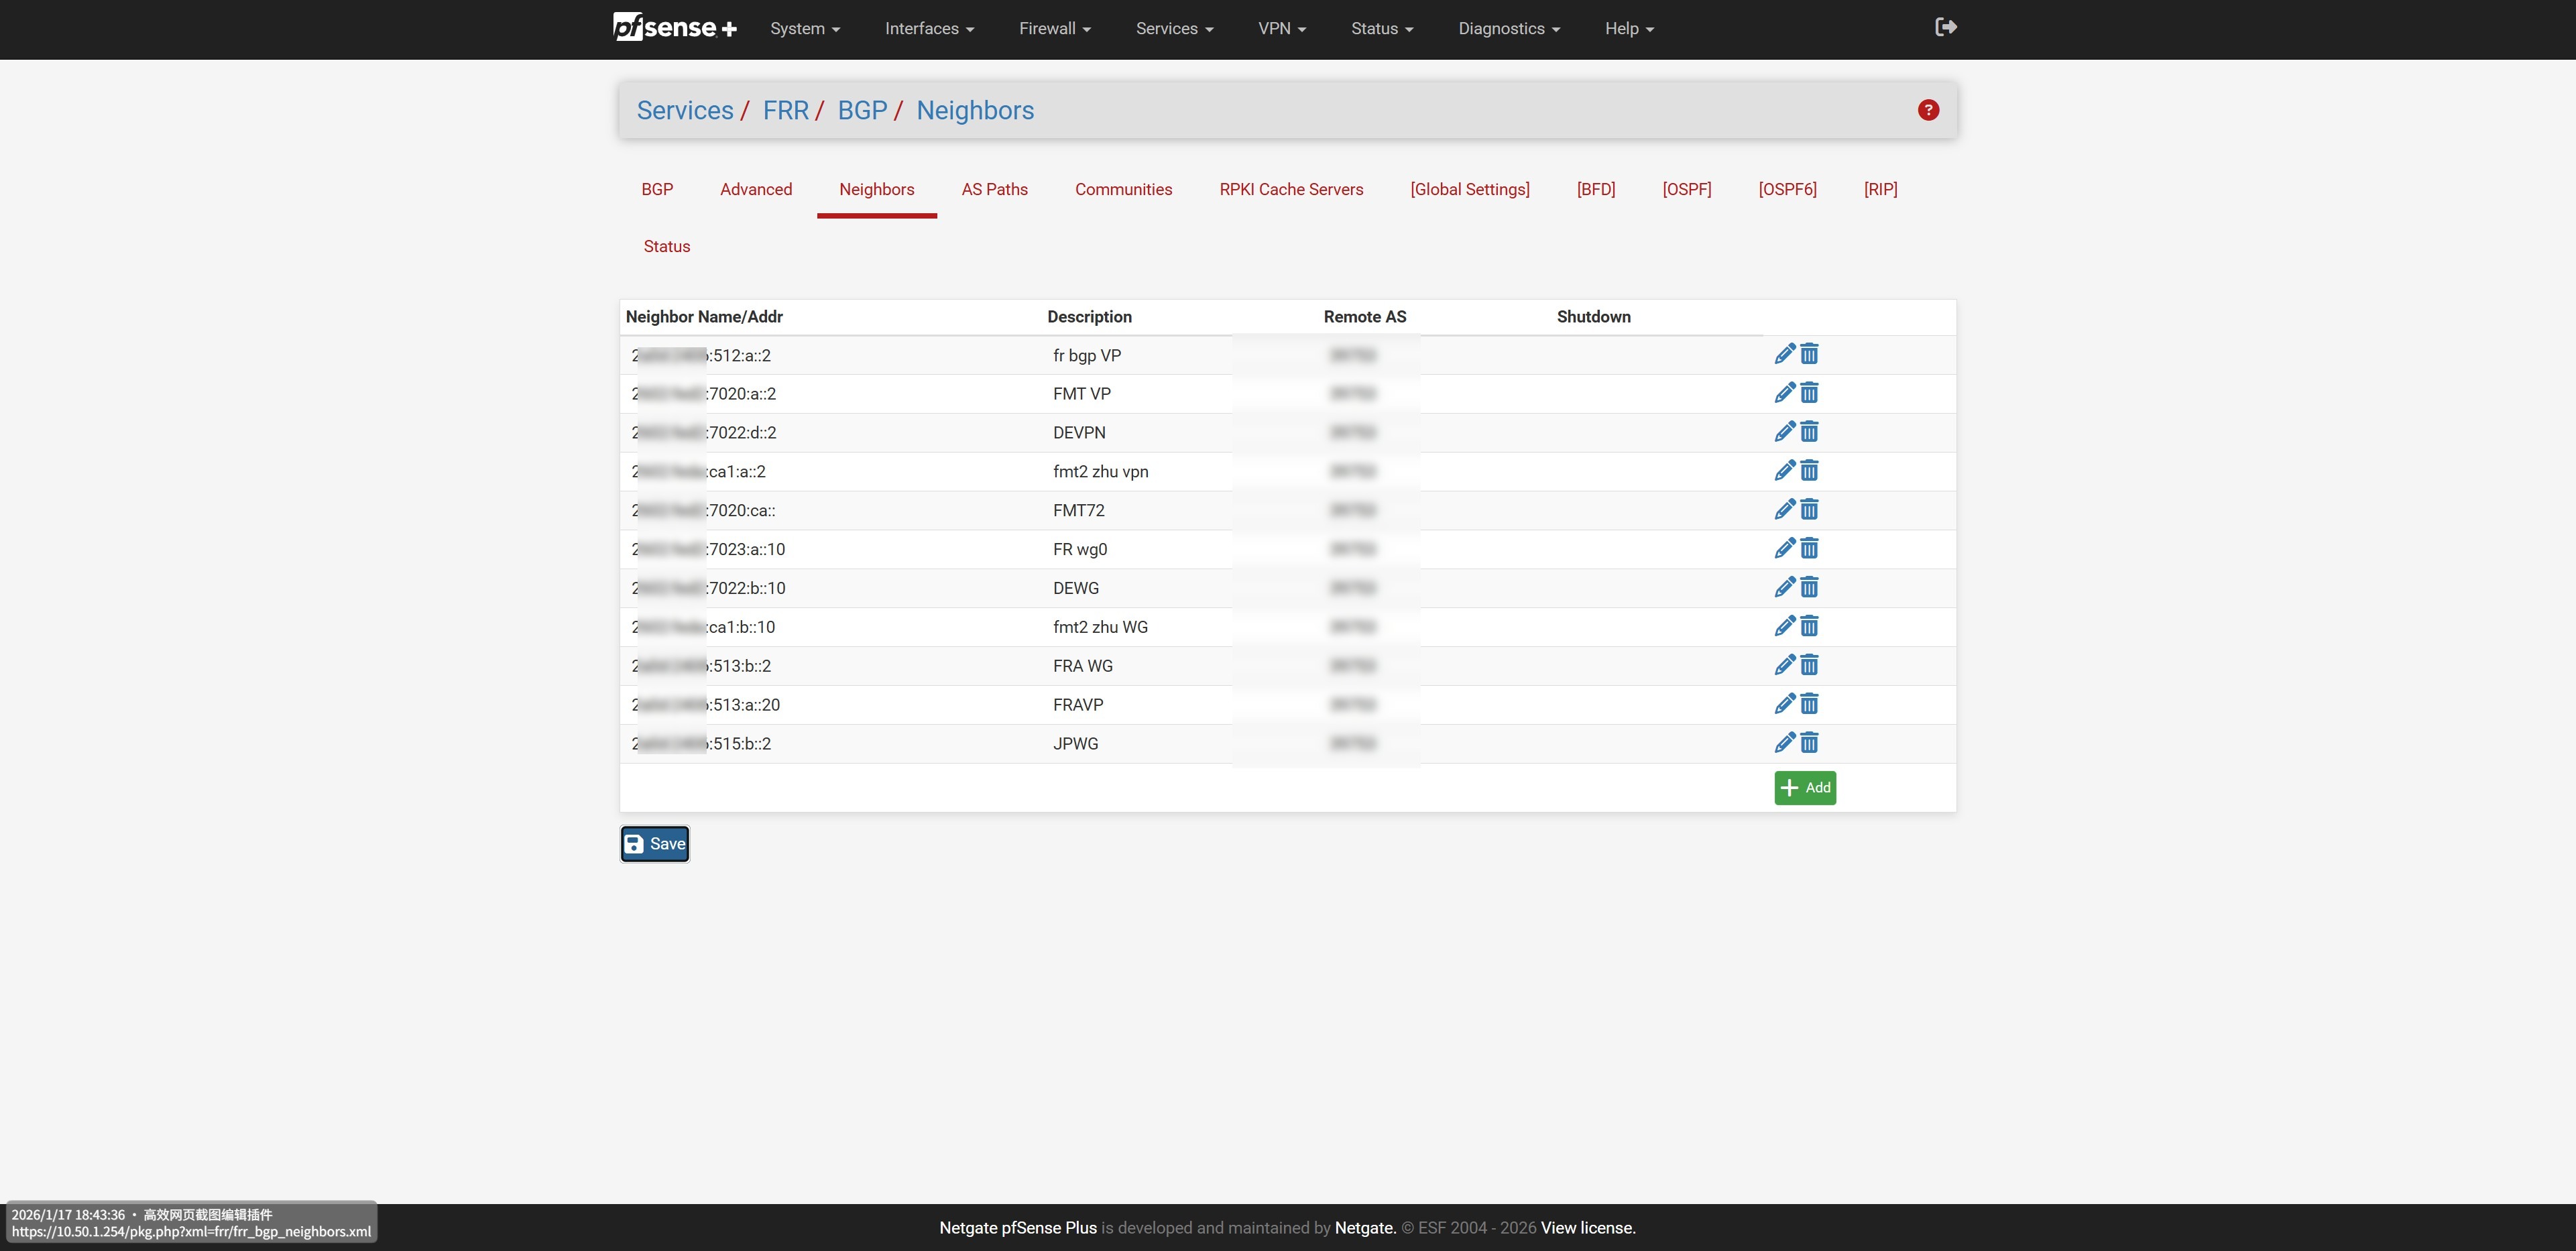
Task: Delete the FMT VP neighbor entry
Action: pyautogui.click(x=1809, y=393)
